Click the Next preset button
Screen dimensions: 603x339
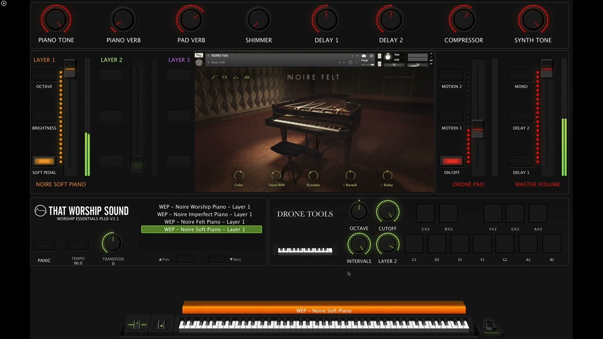pos(217,259)
